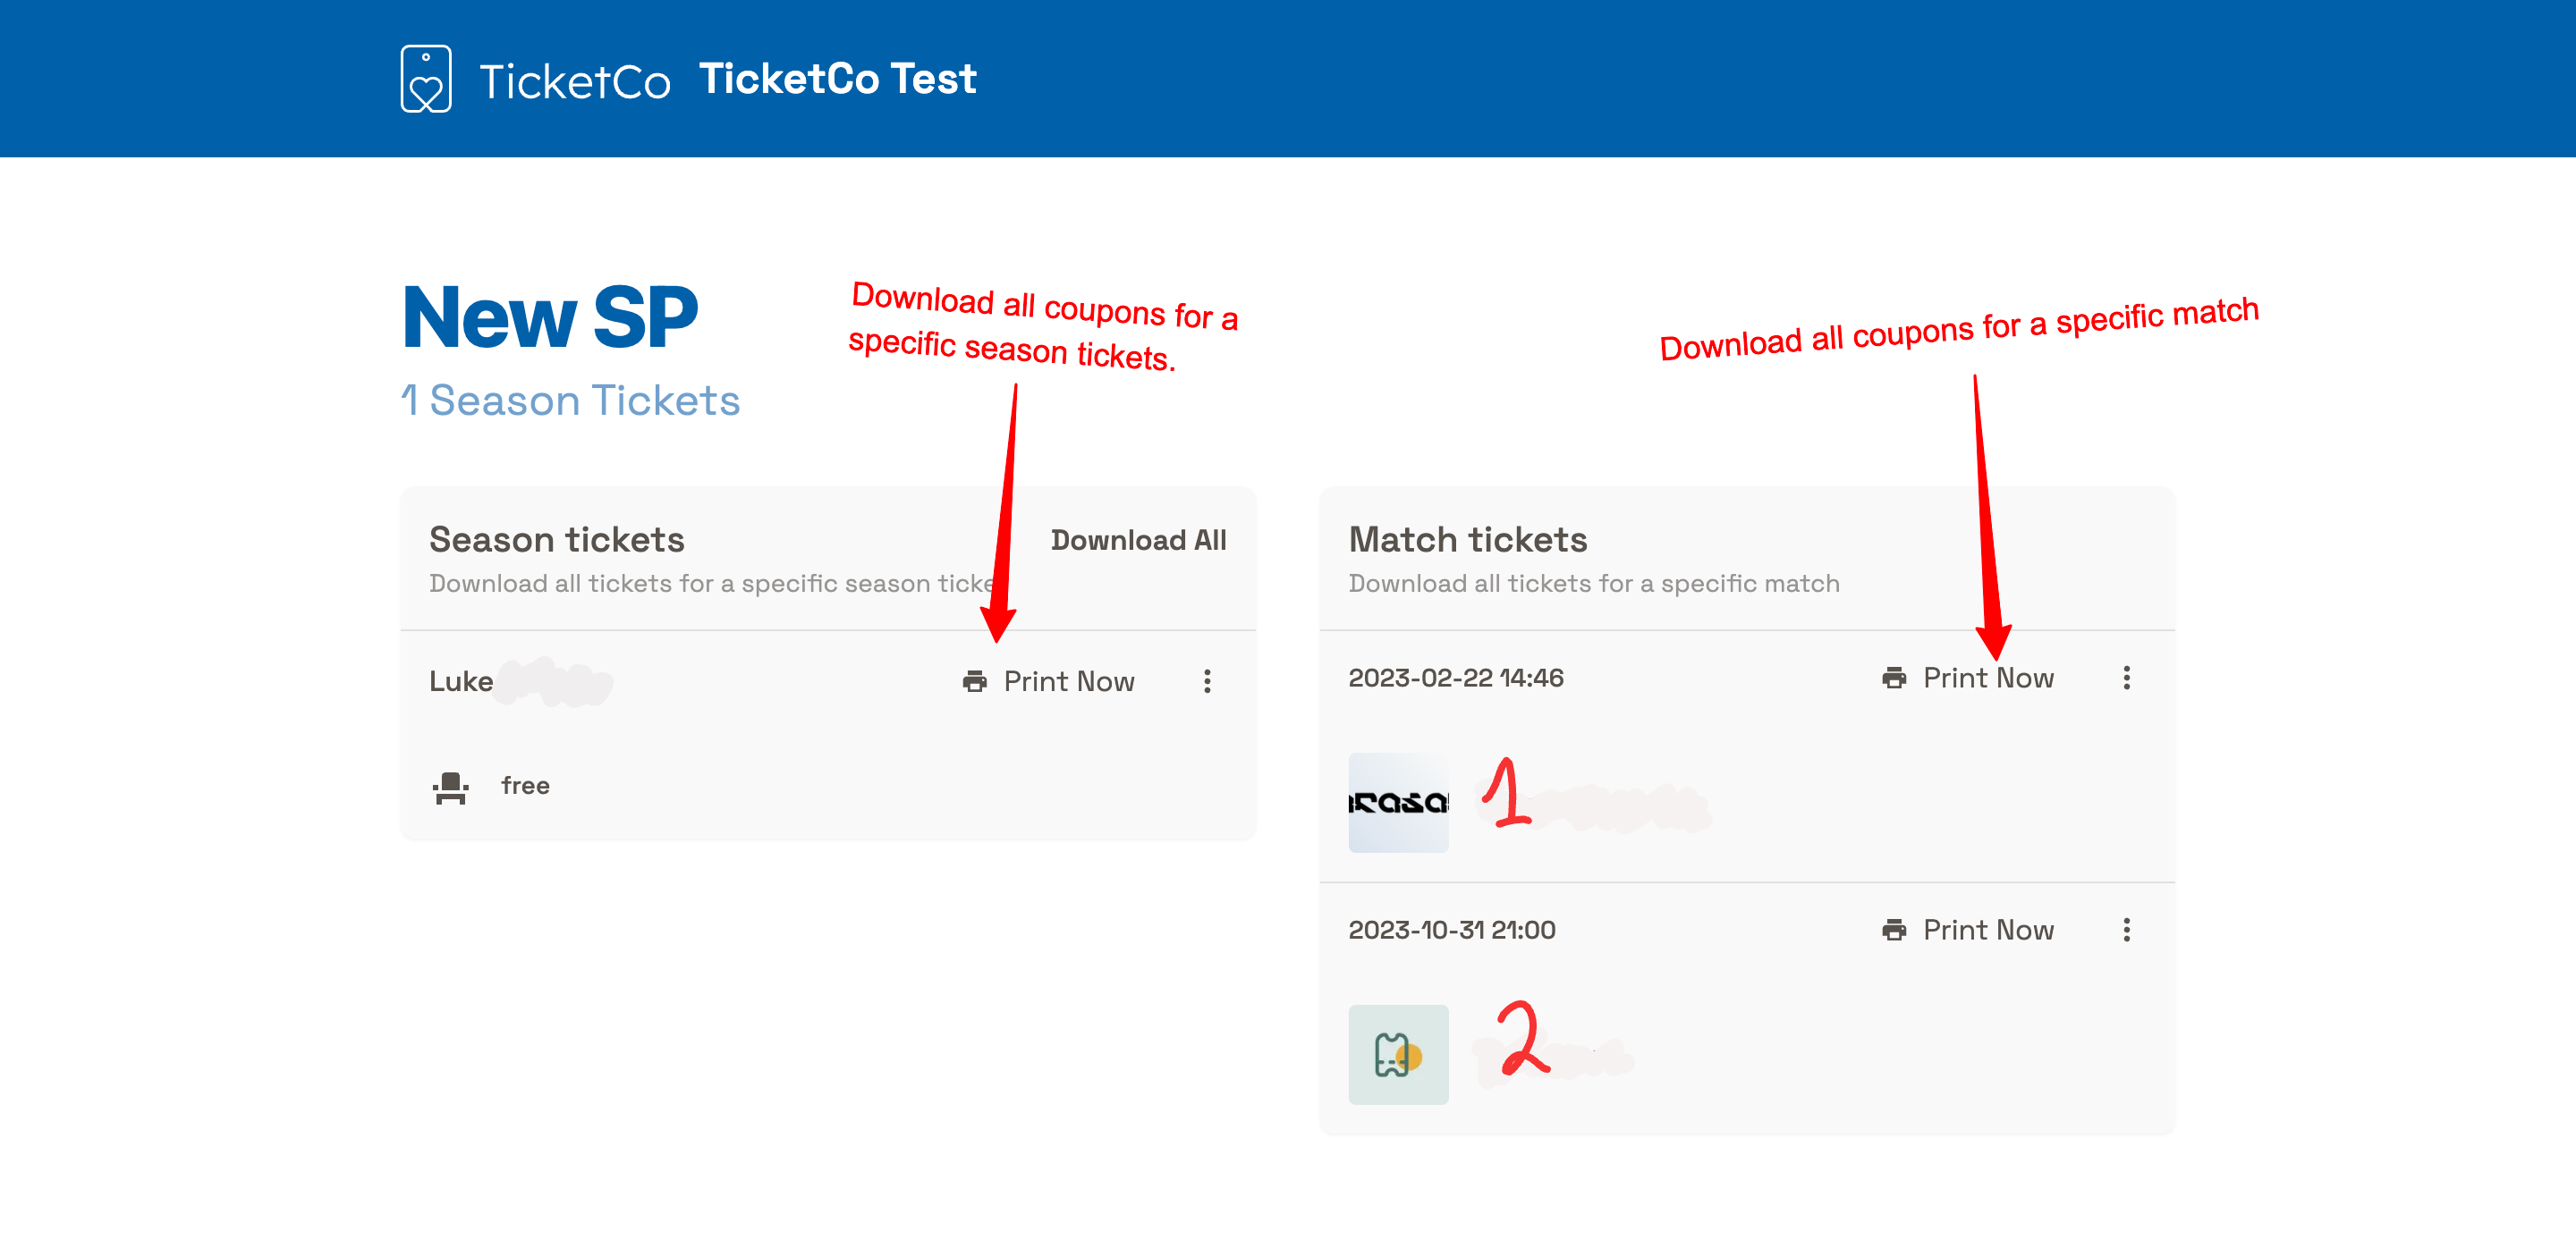Select the Luke season ticket row name
Viewport: 2576px width, 1248px height.
point(461,681)
